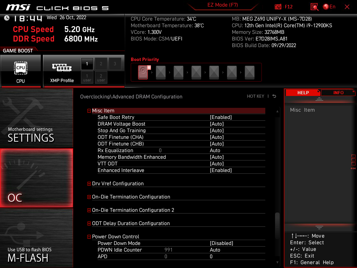Click the help panel bottom collapse handle

(319, 228)
